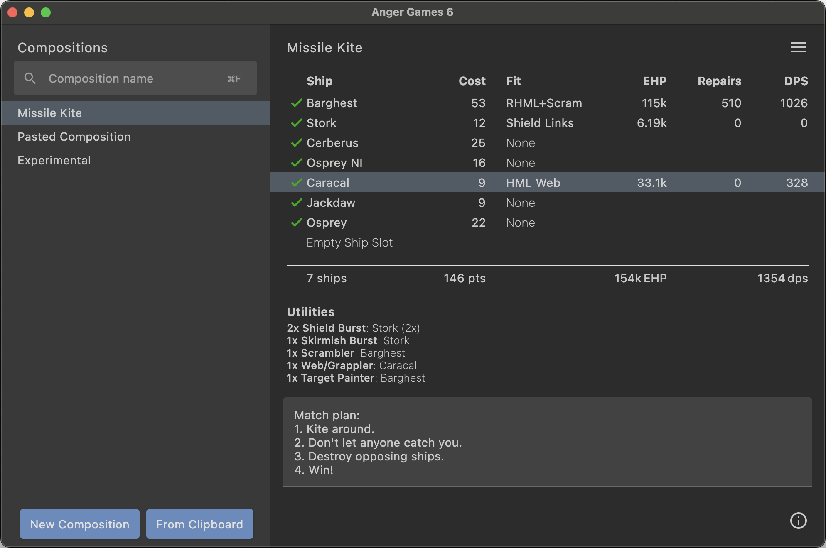Click the search magnifier icon

click(30, 78)
